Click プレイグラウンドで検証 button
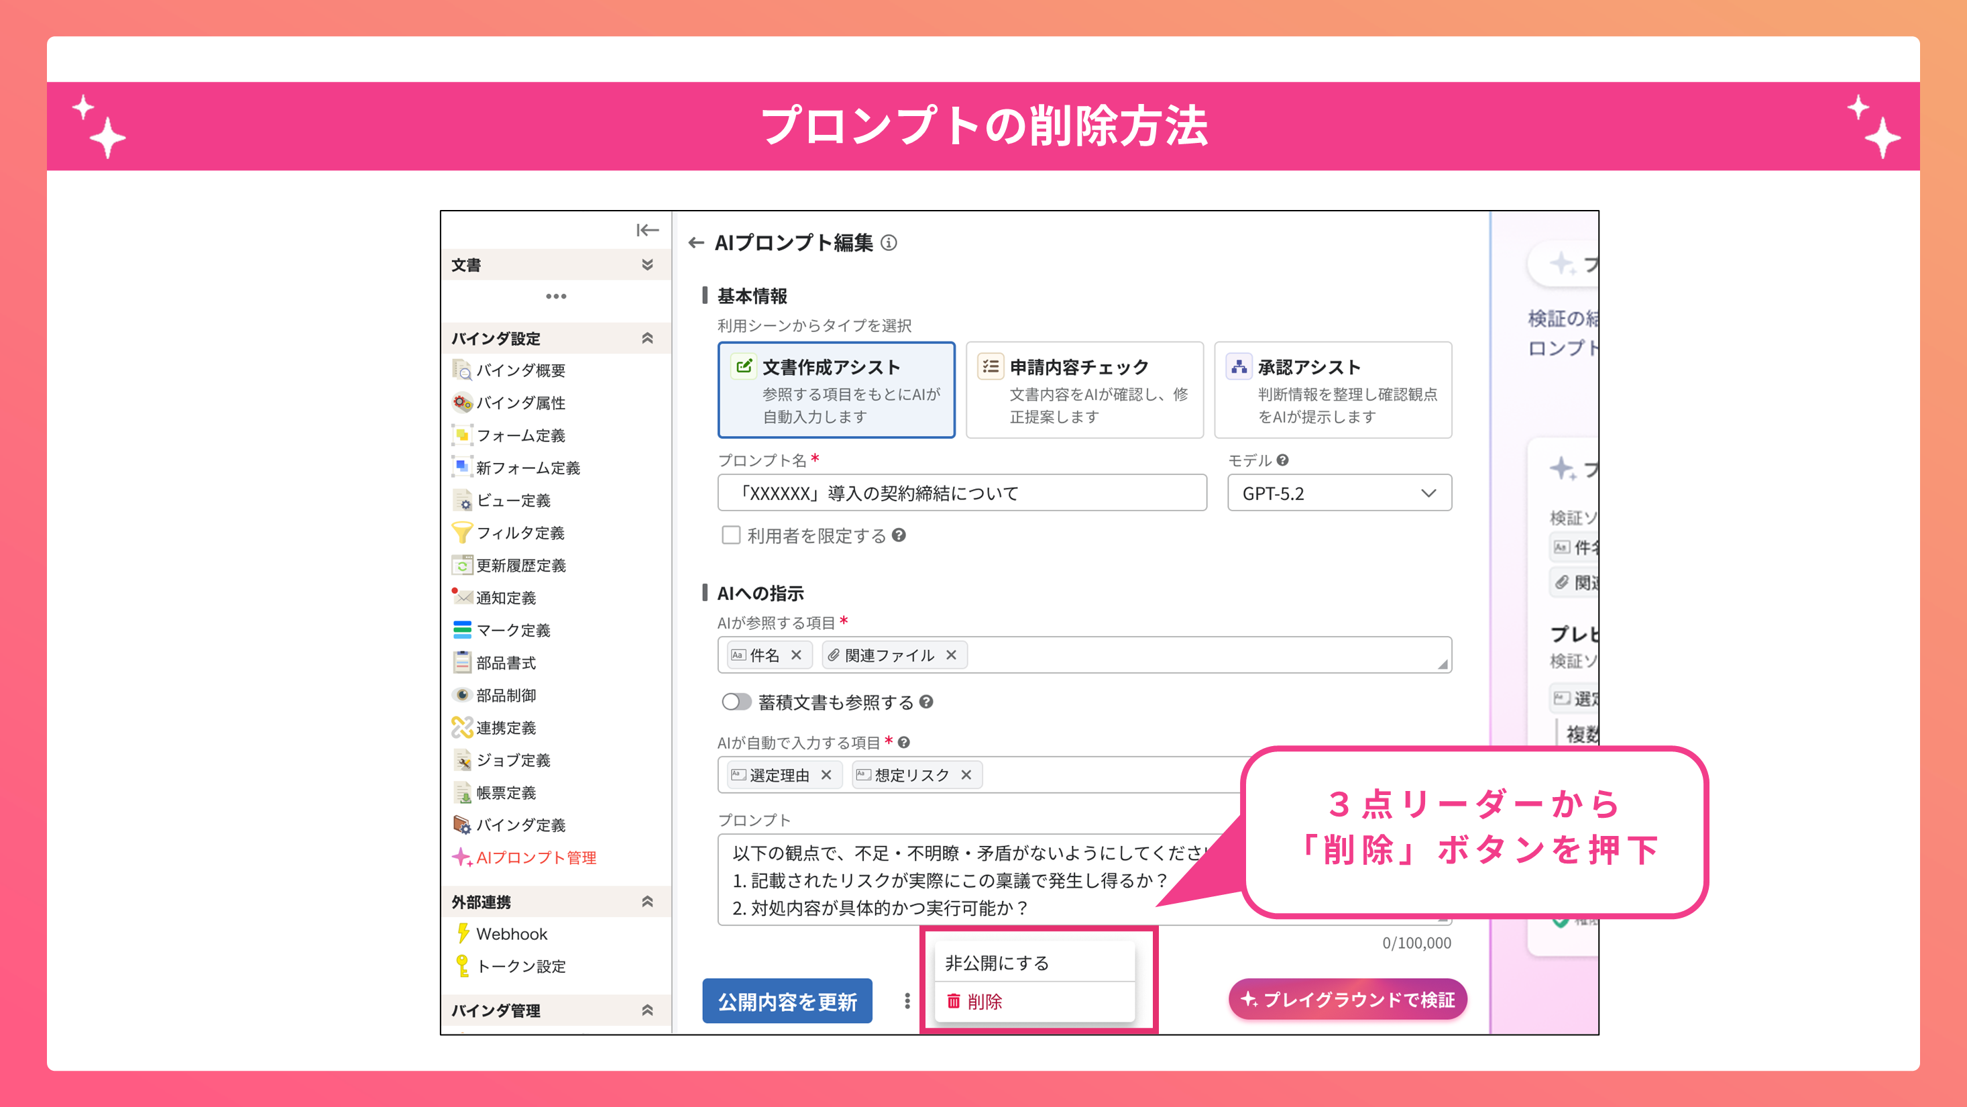 click(x=1347, y=999)
